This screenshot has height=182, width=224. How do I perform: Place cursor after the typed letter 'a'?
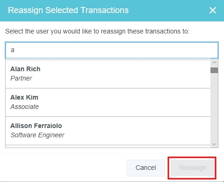pos(14,50)
